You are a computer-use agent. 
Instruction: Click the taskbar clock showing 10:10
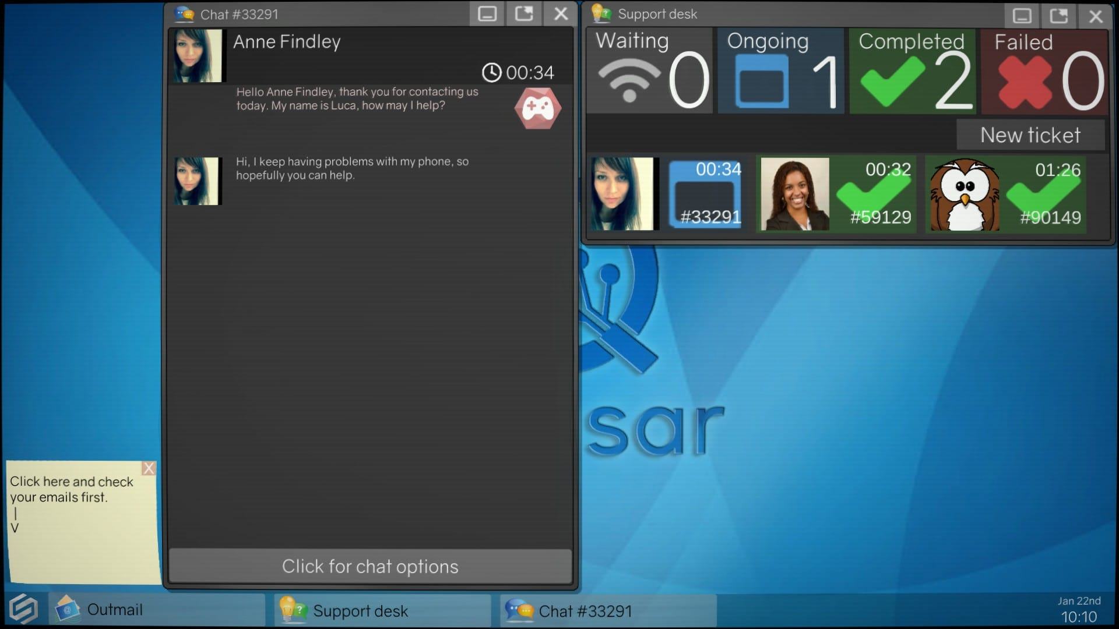click(x=1079, y=617)
